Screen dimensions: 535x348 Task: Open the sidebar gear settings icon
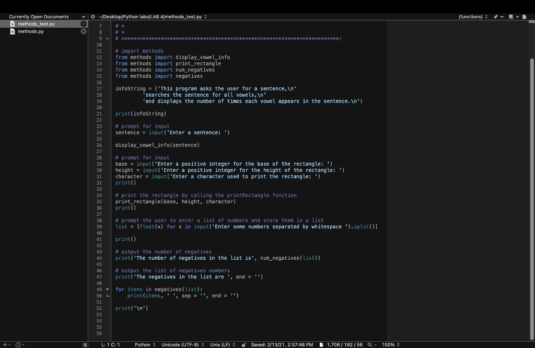92,16
